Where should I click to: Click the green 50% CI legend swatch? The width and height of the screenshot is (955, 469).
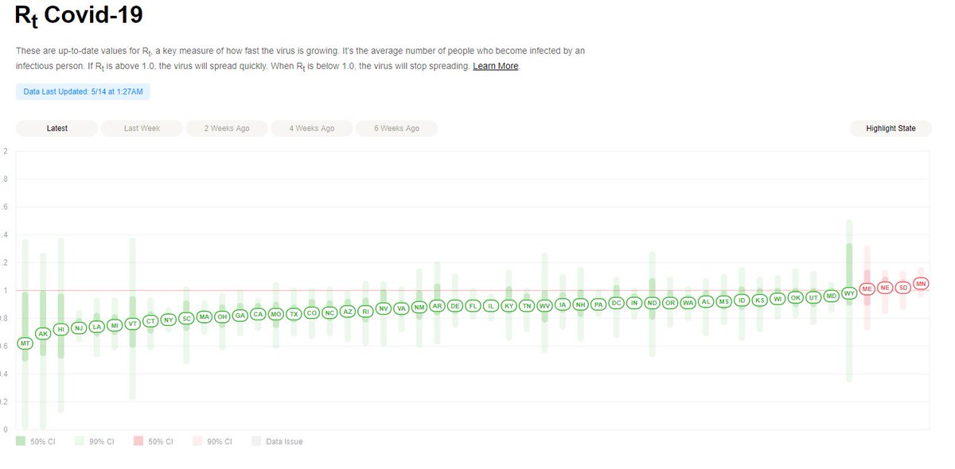[21, 440]
